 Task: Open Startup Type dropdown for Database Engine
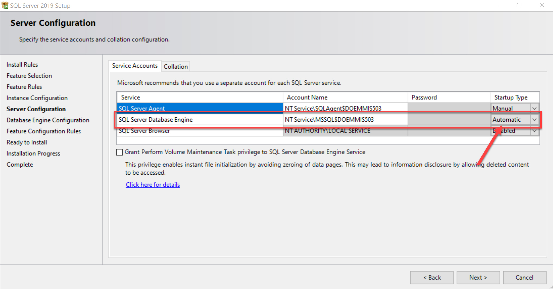535,120
